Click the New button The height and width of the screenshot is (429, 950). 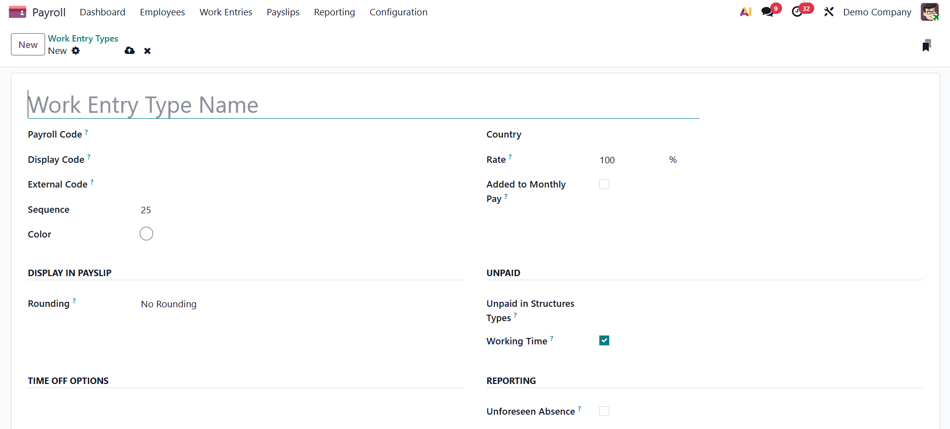pos(28,45)
